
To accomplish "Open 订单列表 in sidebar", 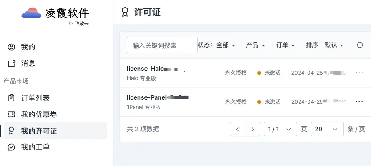I will [55, 98].
